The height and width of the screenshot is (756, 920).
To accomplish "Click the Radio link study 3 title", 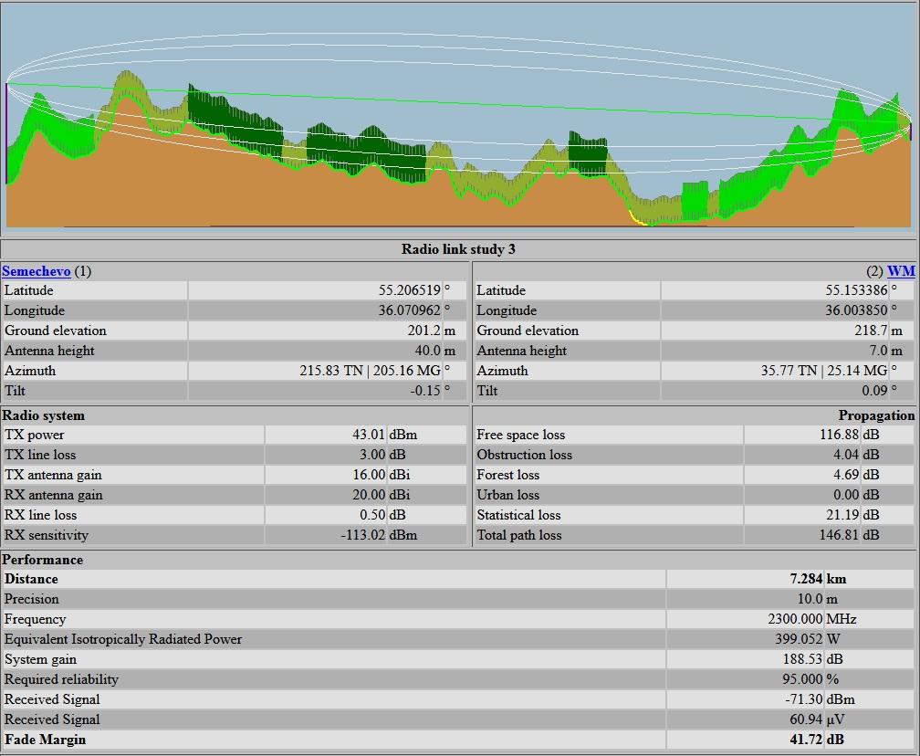I will point(459,249).
